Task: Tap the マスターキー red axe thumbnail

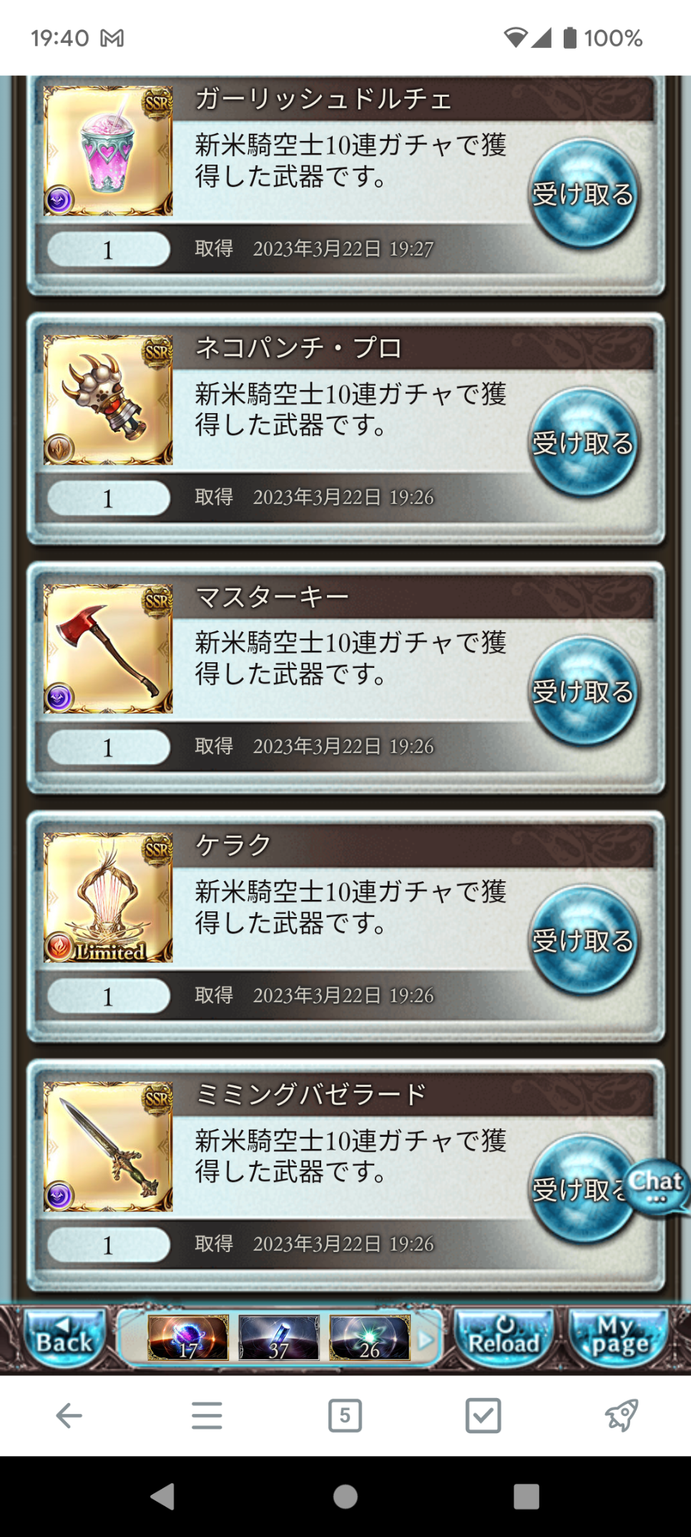Action: [108, 649]
